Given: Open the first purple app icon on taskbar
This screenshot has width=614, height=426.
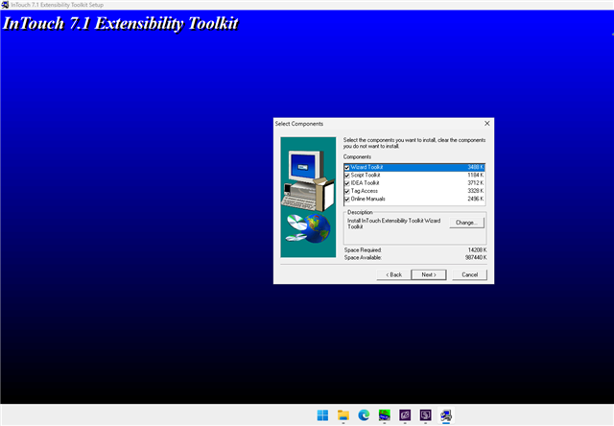Looking at the screenshot, I should pyautogui.click(x=405, y=415).
